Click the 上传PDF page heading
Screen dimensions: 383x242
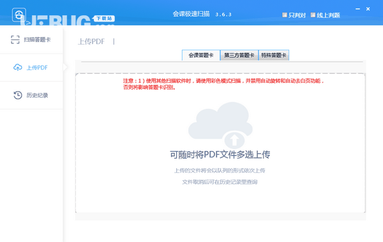(x=91, y=41)
